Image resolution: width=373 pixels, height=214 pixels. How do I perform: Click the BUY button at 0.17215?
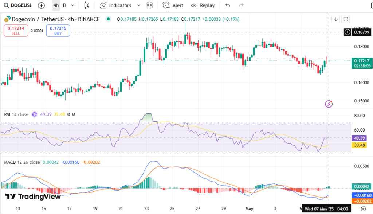[x=58, y=31]
